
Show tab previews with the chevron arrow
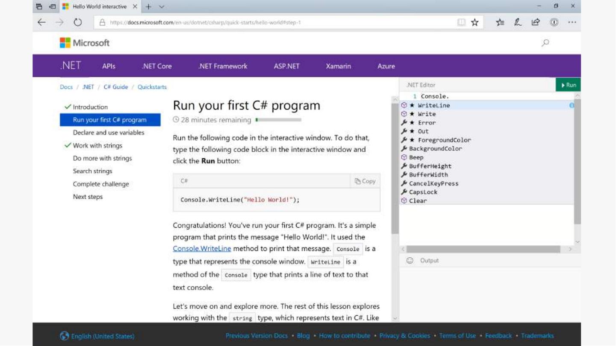coord(162,7)
